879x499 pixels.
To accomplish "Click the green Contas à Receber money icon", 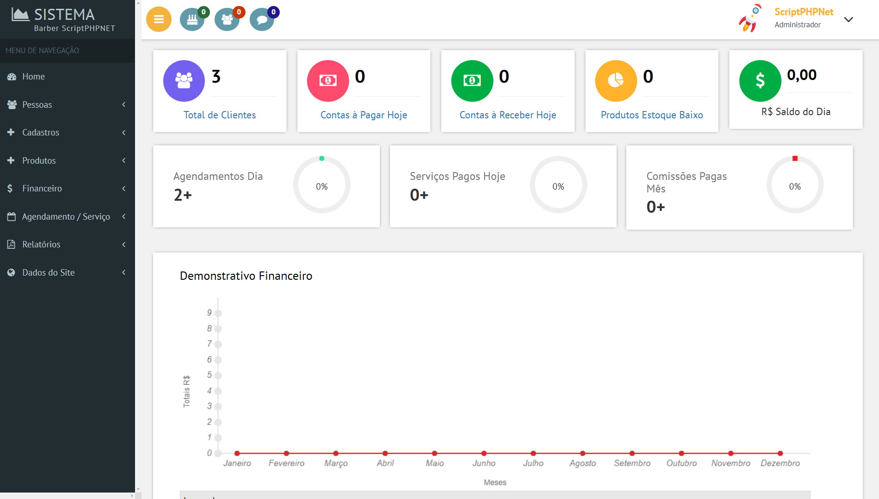I will (x=472, y=81).
